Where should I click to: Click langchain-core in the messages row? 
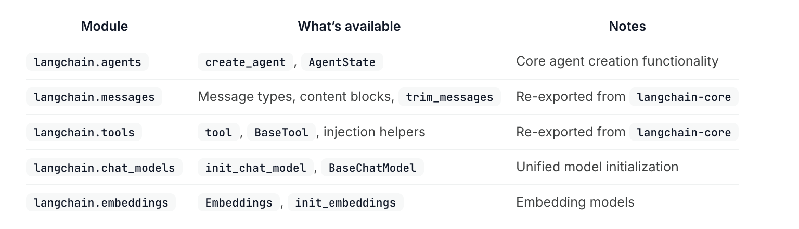pyautogui.click(x=684, y=97)
